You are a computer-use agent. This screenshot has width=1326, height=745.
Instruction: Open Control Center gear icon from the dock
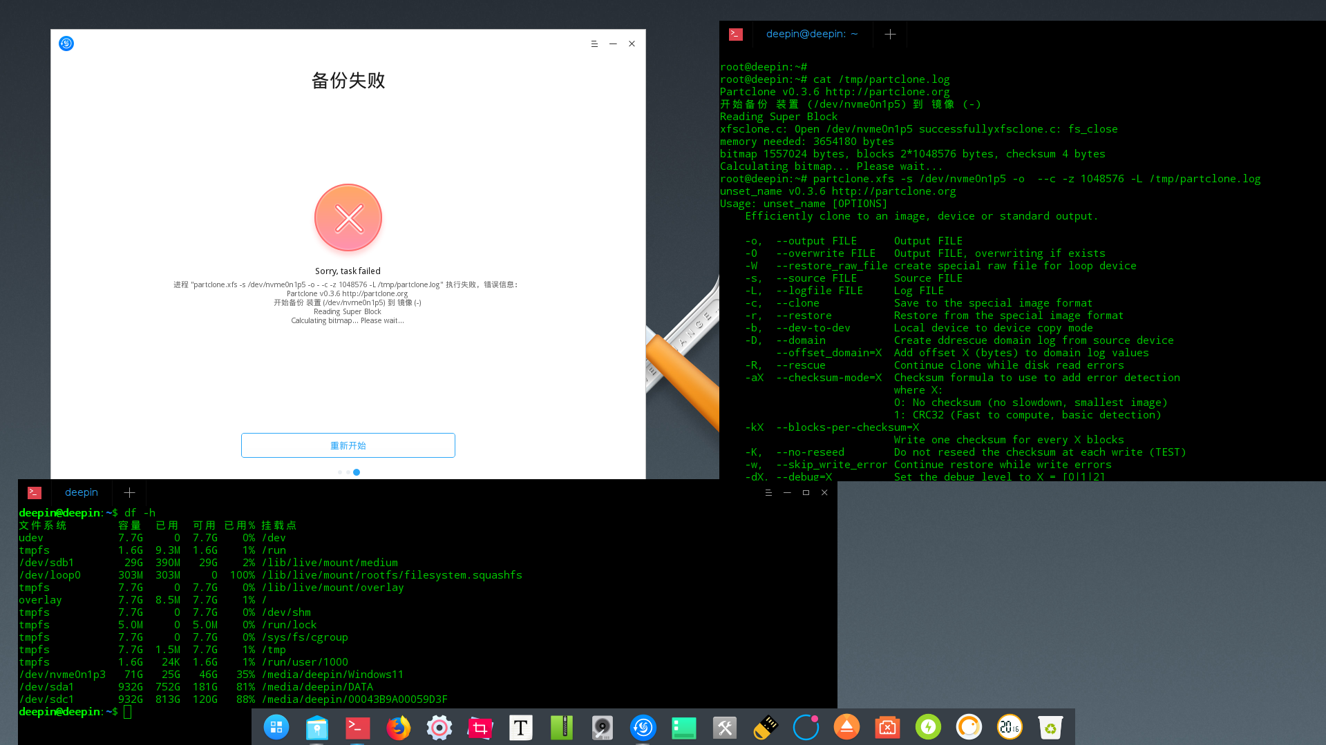tap(439, 727)
